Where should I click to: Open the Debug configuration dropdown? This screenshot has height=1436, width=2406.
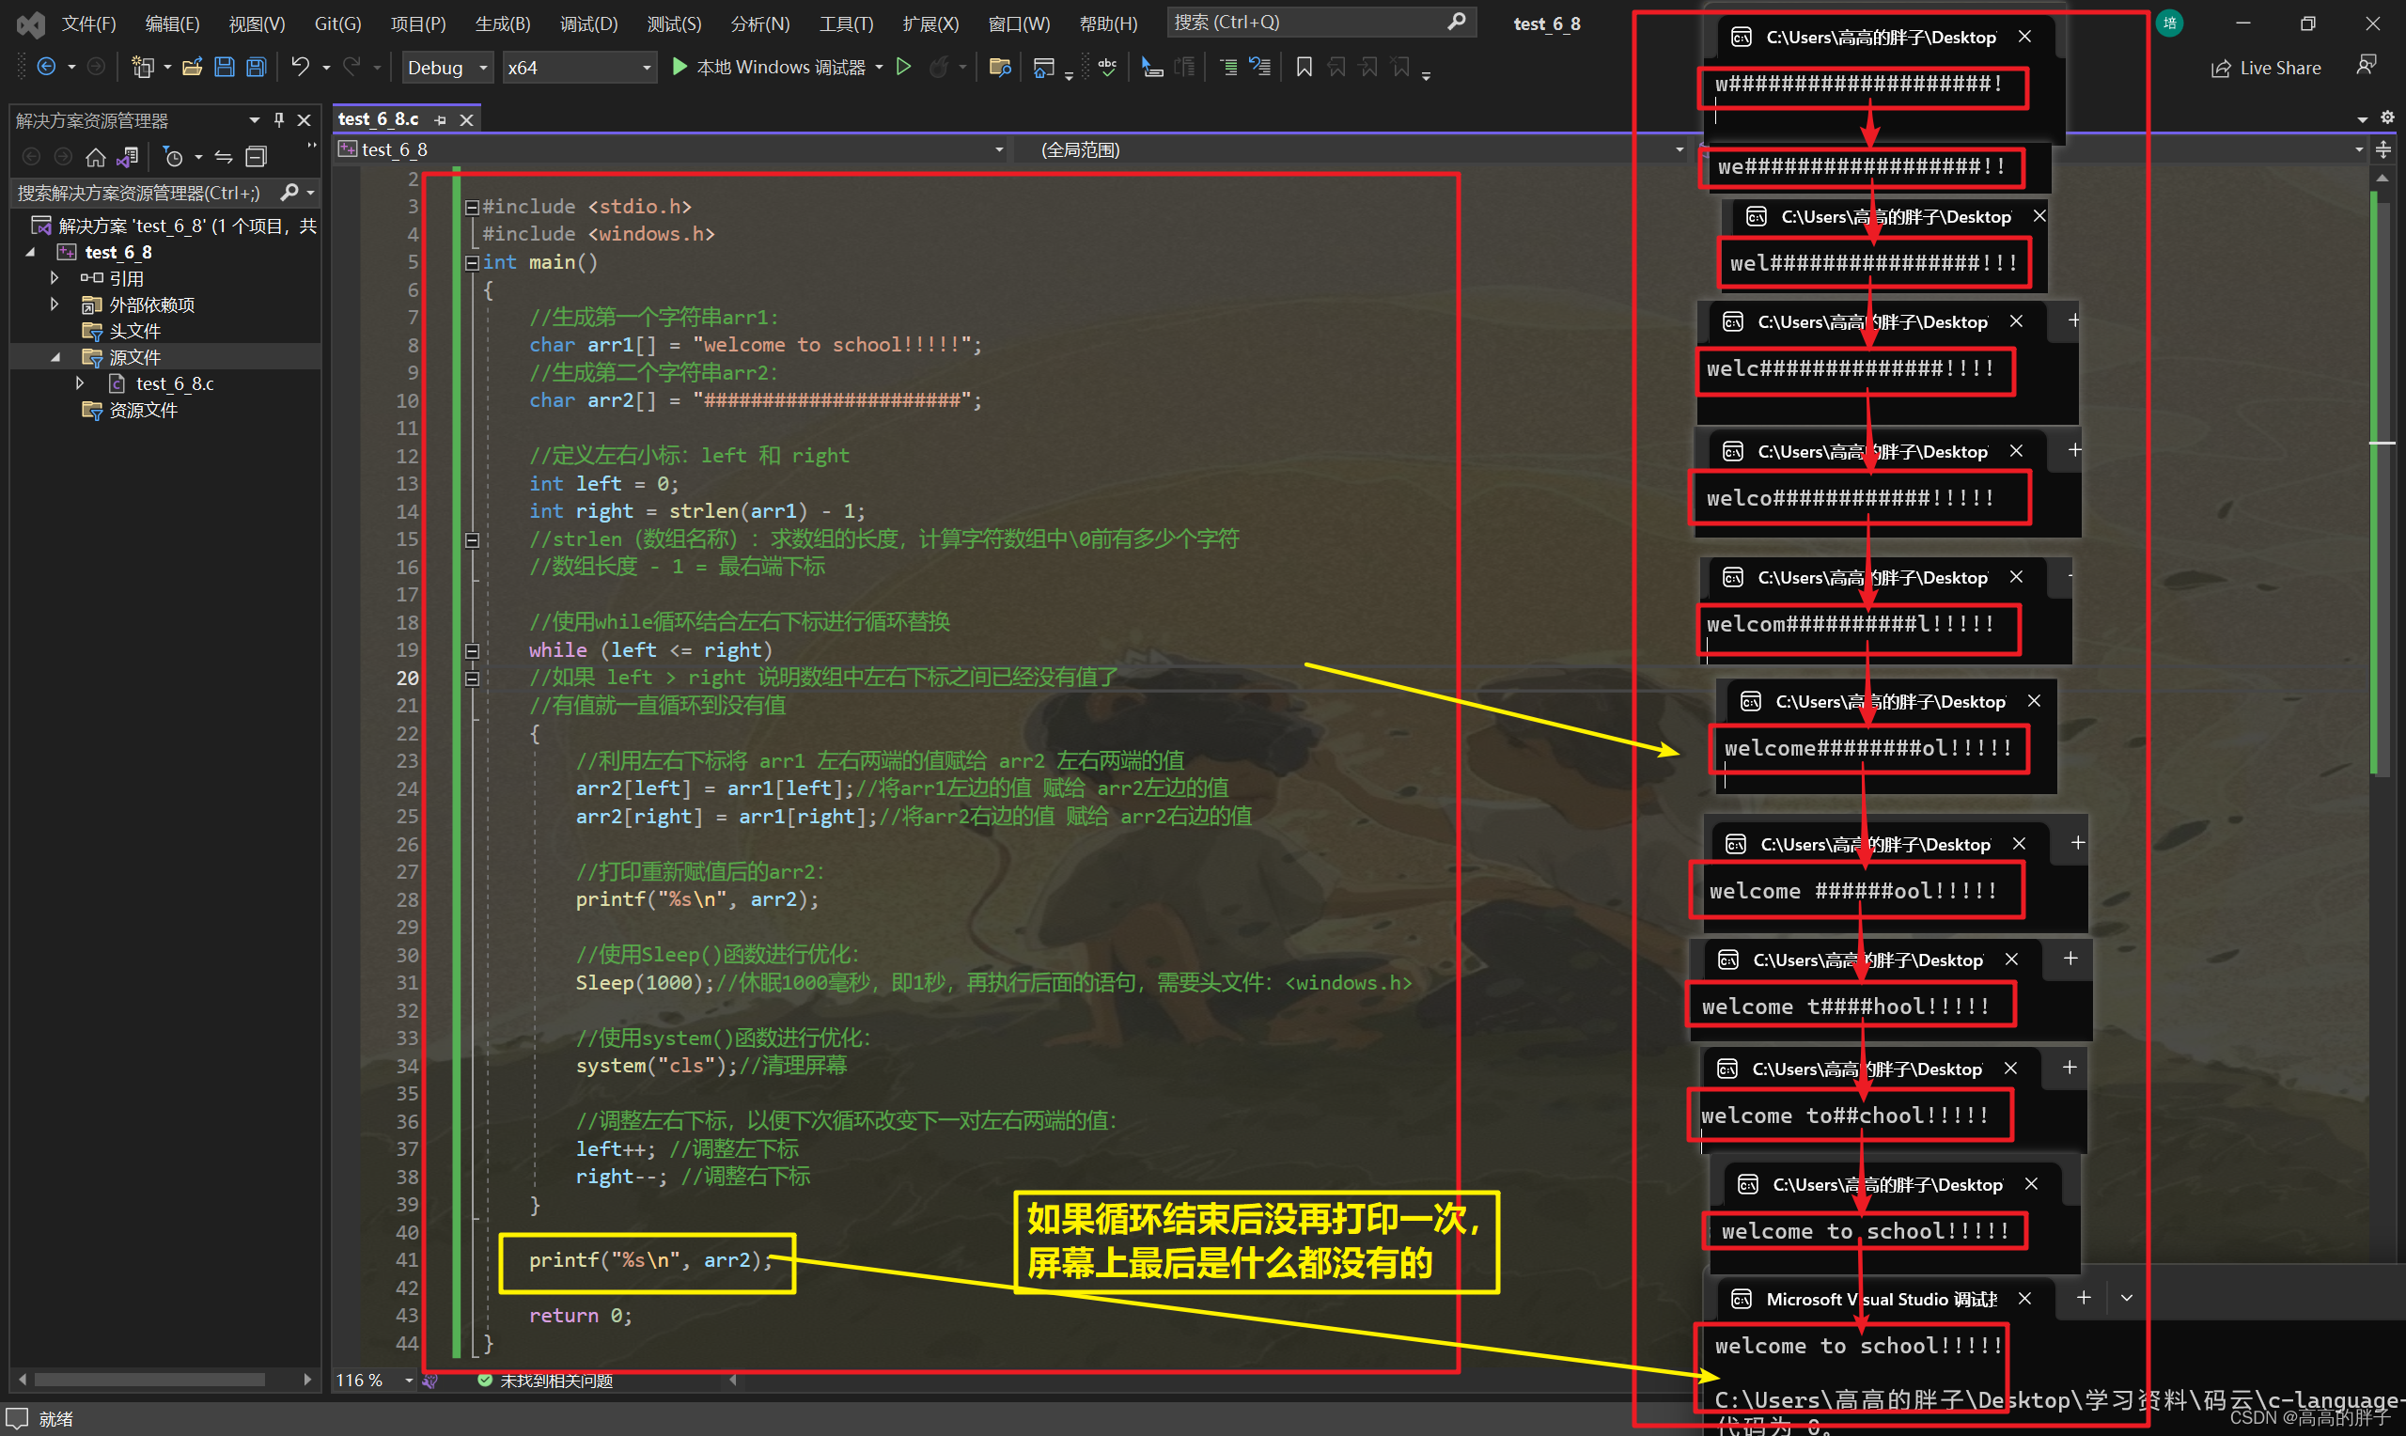447,68
